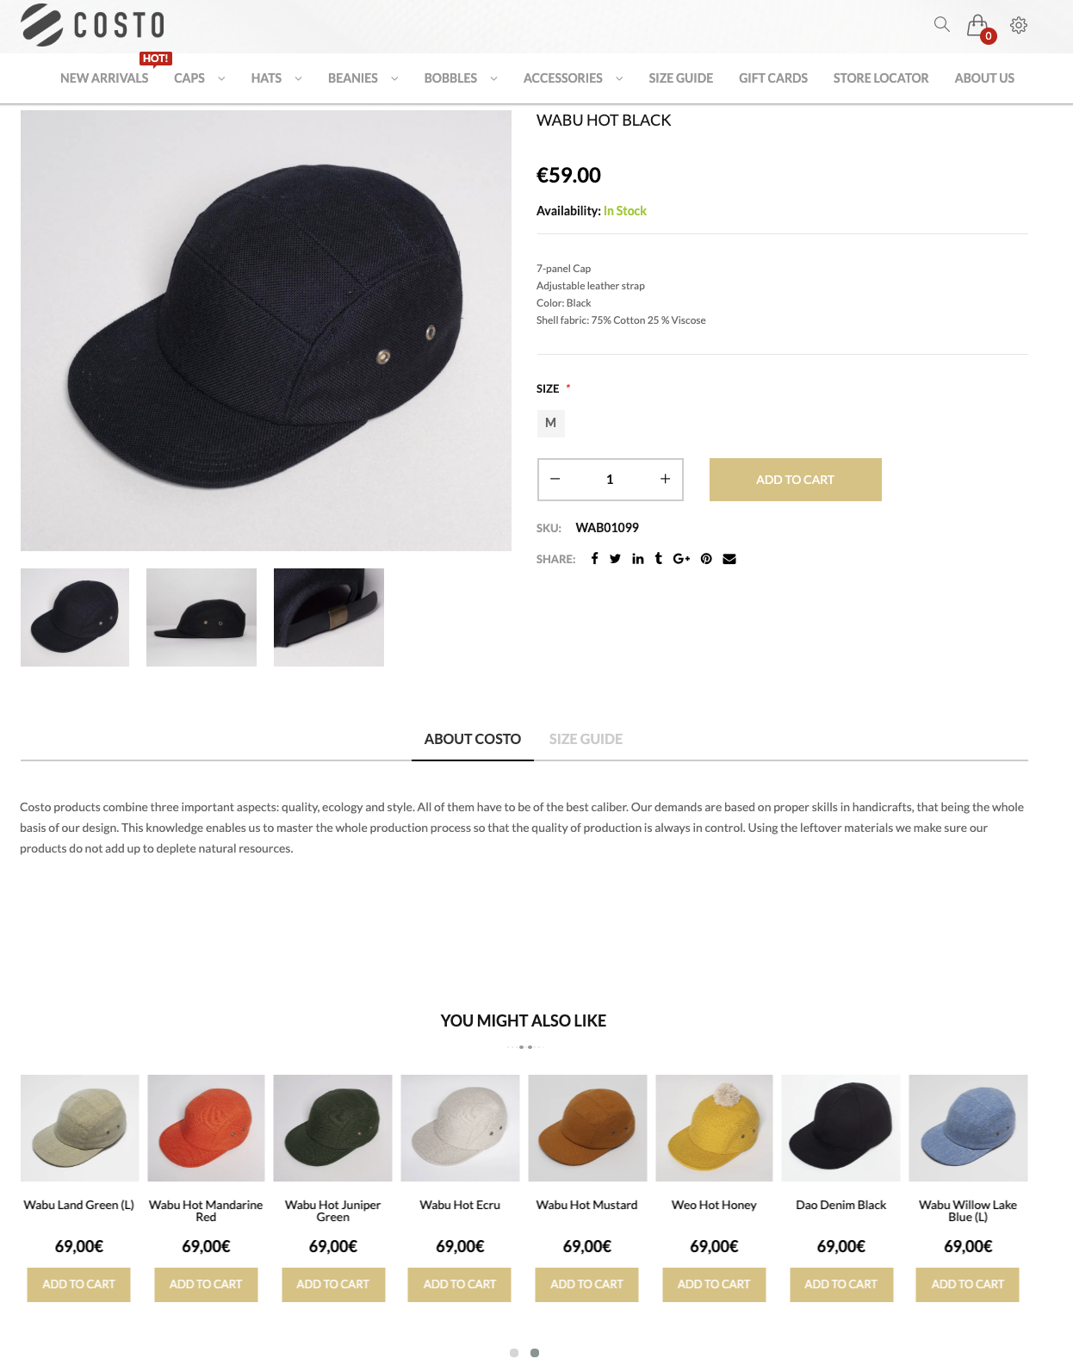Select size M option
The image size is (1073, 1371).
[551, 423]
